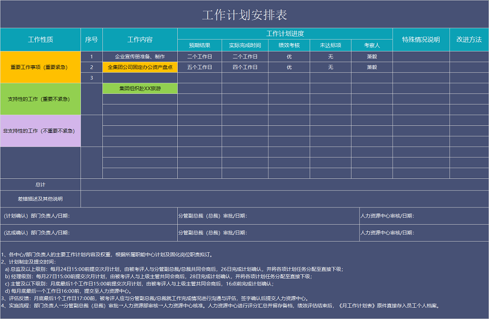Select the 实际完成时间 sub-header cell

[x=244, y=45]
